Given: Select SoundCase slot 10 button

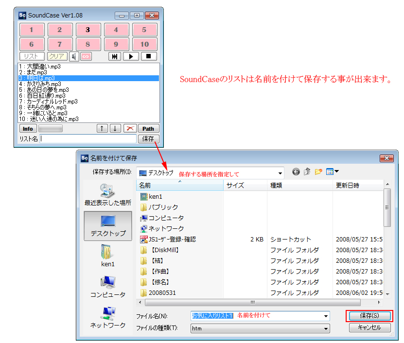Looking at the screenshot, I should (144, 44).
